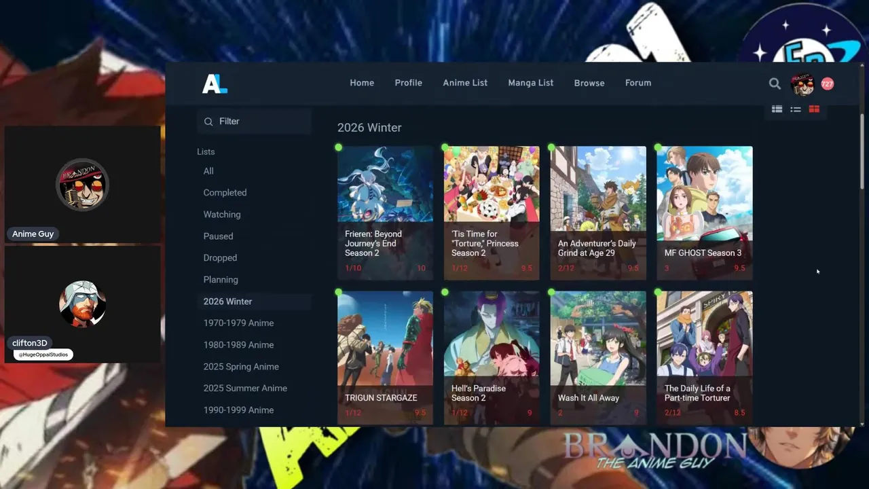
Task: Click the Hell's Paradise Season 2 title
Action: coord(479,393)
